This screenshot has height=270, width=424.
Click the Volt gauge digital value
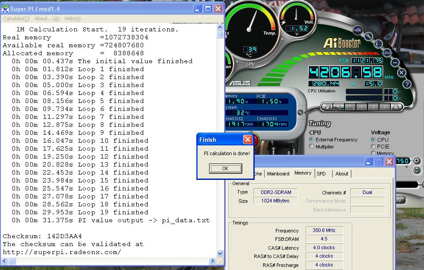pos(297,28)
